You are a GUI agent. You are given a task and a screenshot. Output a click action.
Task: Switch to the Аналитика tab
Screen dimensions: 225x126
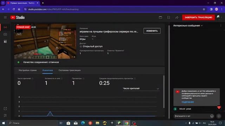pyautogui.click(x=47, y=70)
